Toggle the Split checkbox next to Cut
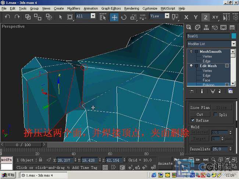 click(215, 114)
